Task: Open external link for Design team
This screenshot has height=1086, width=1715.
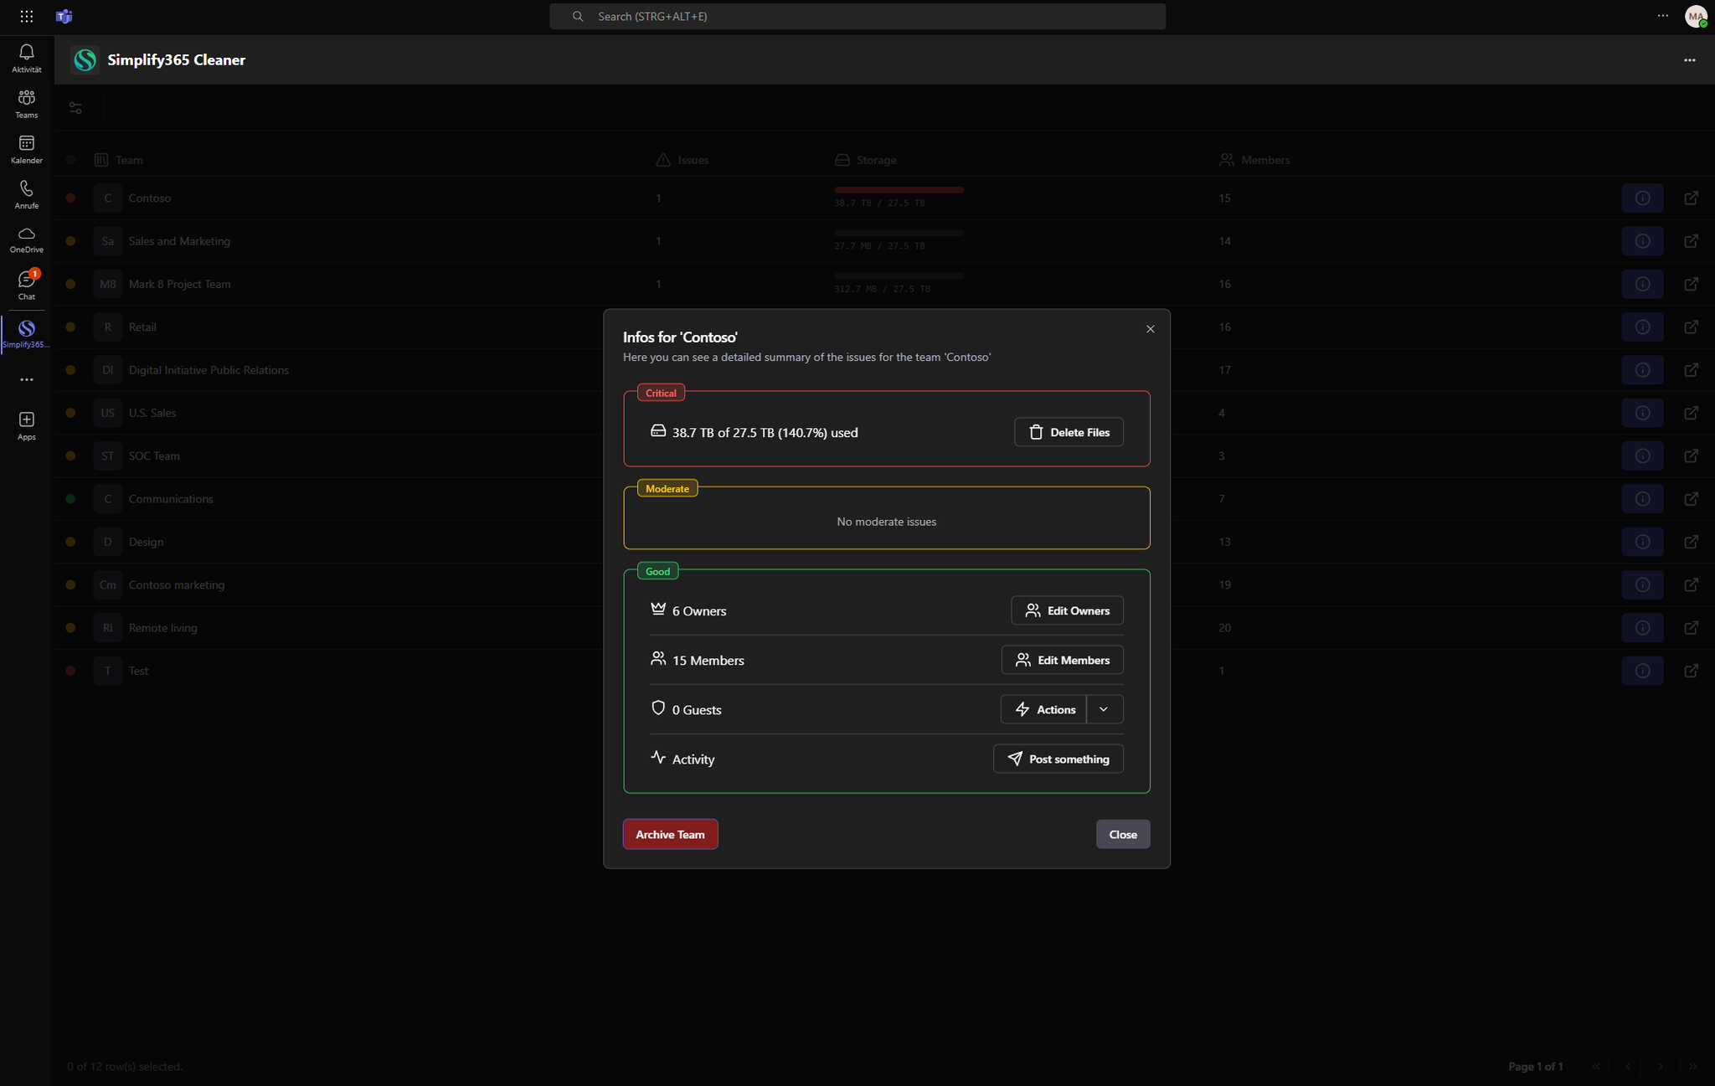Action: coord(1691,542)
